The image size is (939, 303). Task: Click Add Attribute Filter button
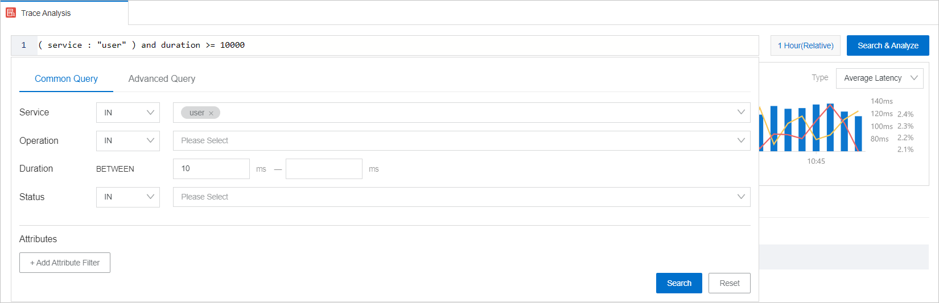(65, 263)
